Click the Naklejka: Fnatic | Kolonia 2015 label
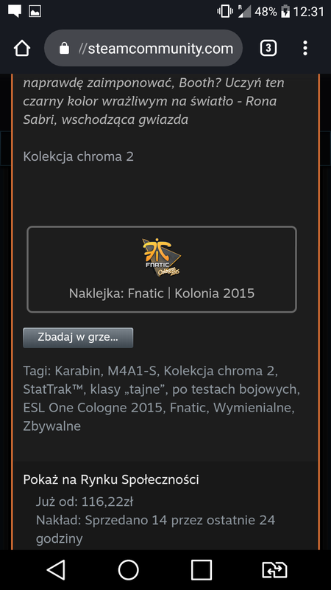The width and height of the screenshot is (331, 590). point(162,293)
